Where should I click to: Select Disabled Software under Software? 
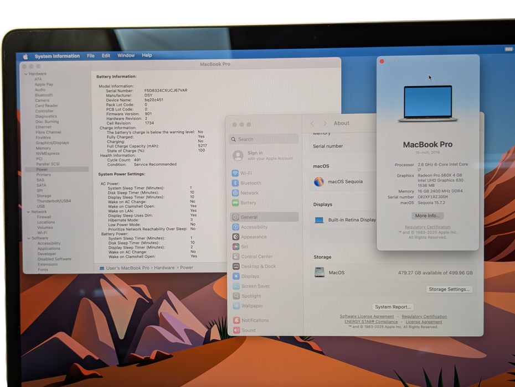point(54,259)
